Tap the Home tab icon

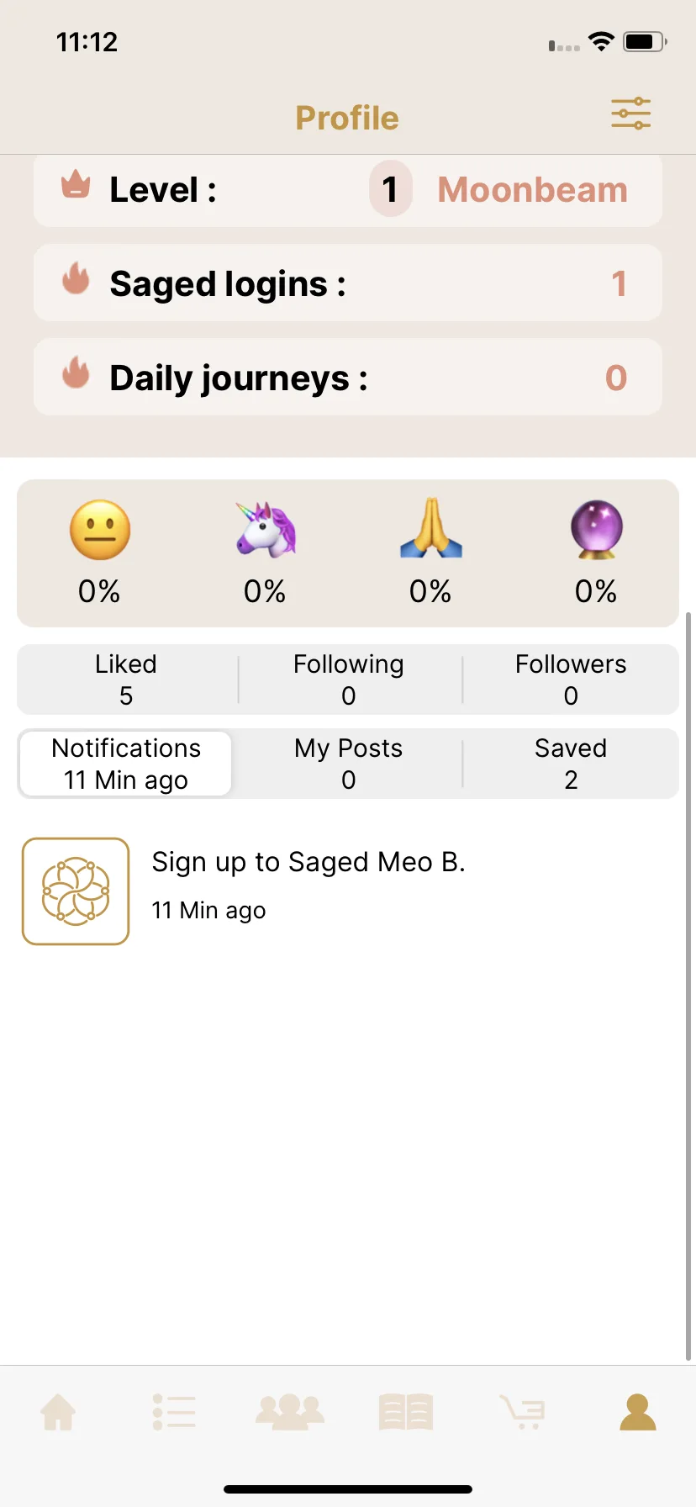(x=58, y=1412)
